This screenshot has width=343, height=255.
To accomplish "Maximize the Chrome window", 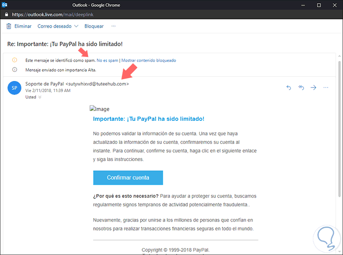I will 319,5.
